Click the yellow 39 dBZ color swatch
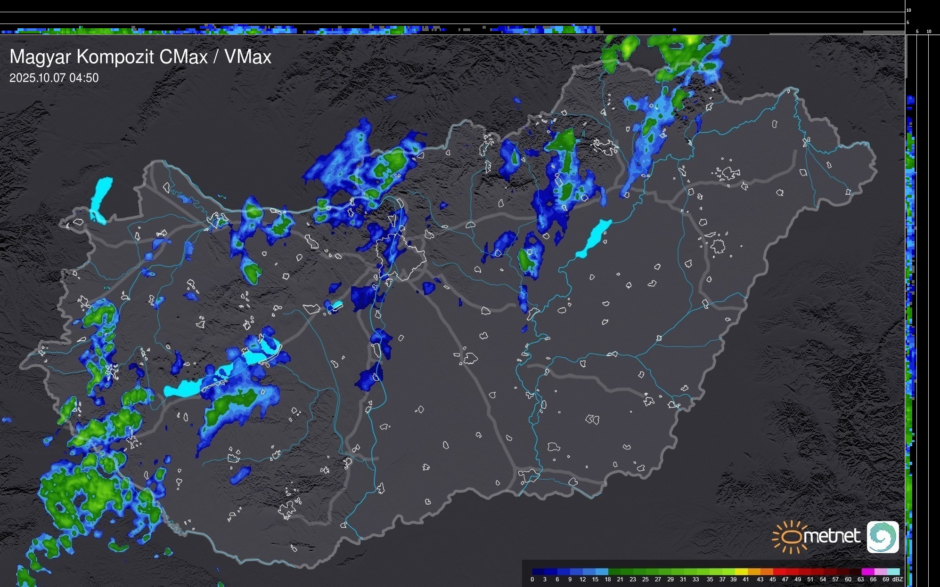 pyautogui.click(x=741, y=571)
